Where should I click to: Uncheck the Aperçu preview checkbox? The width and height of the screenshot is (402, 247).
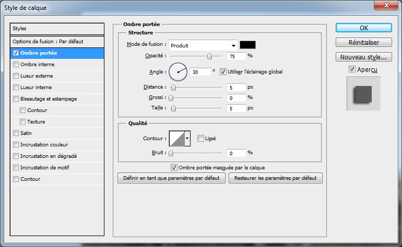pyautogui.click(x=352, y=69)
